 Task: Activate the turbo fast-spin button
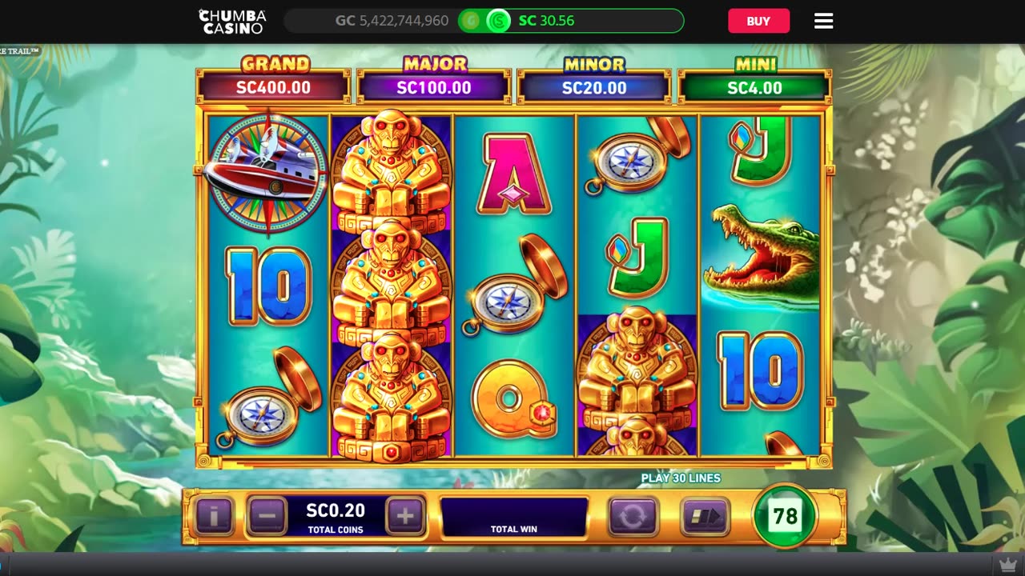click(x=705, y=517)
